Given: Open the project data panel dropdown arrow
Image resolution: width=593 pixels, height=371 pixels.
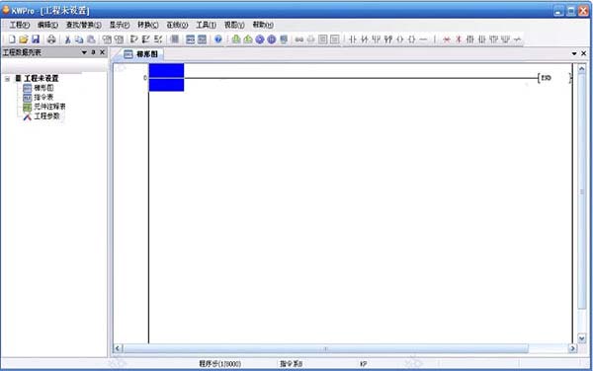Looking at the screenshot, I should point(84,52).
